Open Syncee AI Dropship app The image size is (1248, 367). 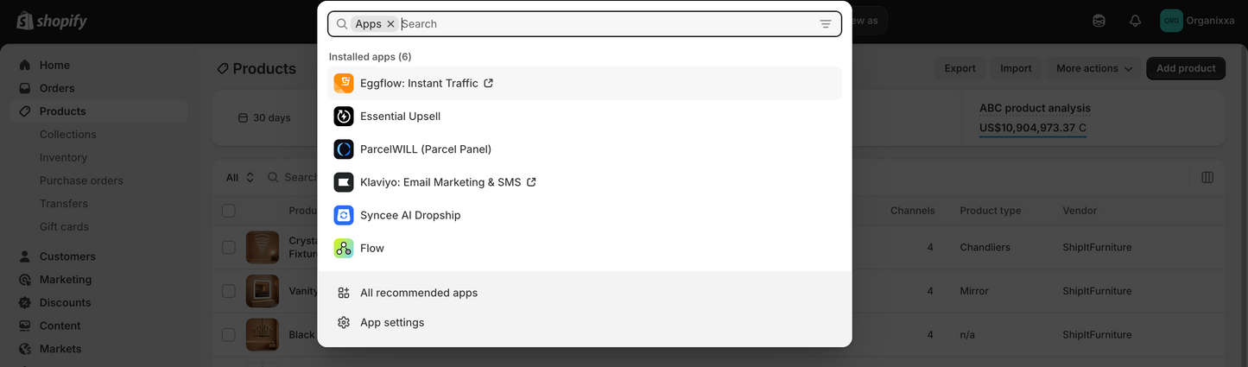tap(584, 215)
